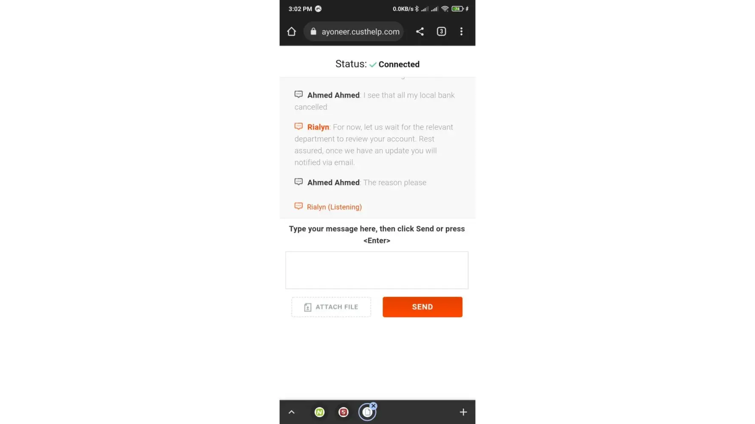Click Rialyn's orange chat bubble icon
Image resolution: width=755 pixels, height=424 pixels.
tap(299, 126)
